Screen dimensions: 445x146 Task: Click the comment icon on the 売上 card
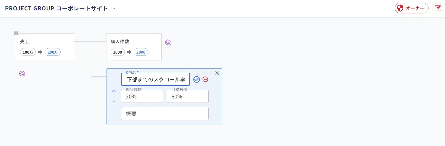click(16, 34)
